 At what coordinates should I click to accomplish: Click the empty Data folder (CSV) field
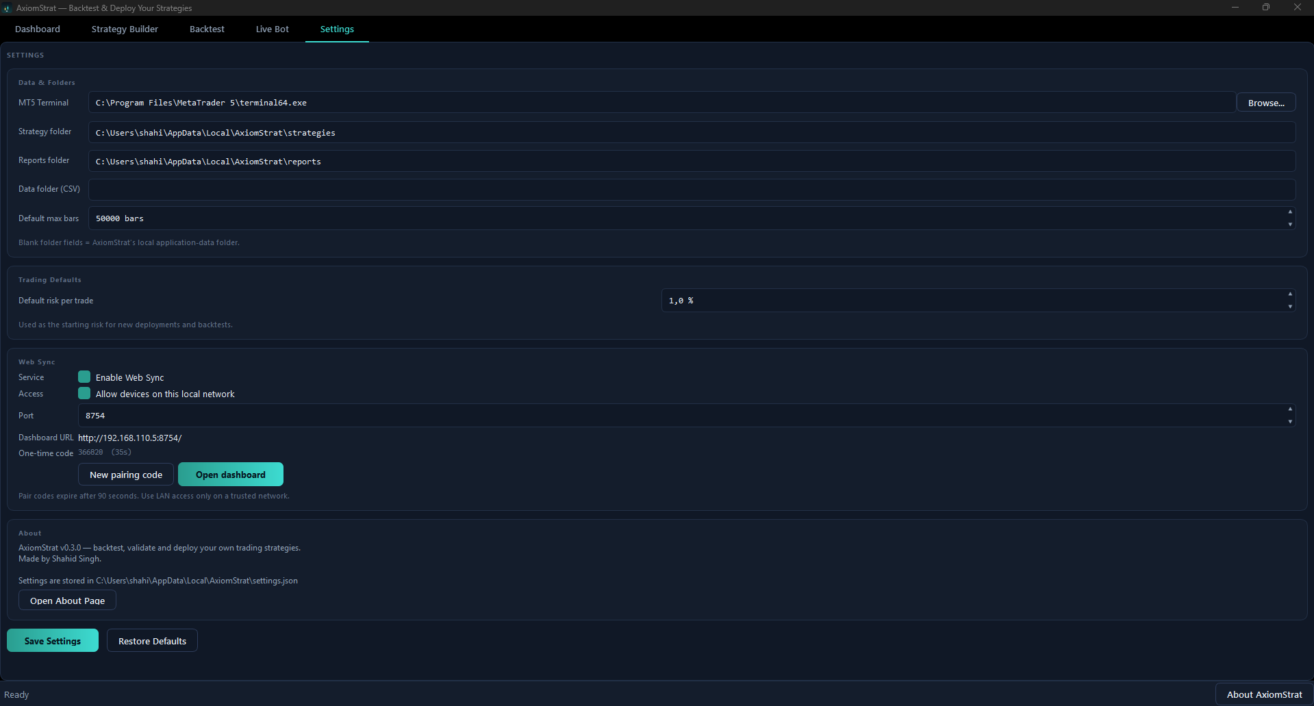[x=692, y=190]
